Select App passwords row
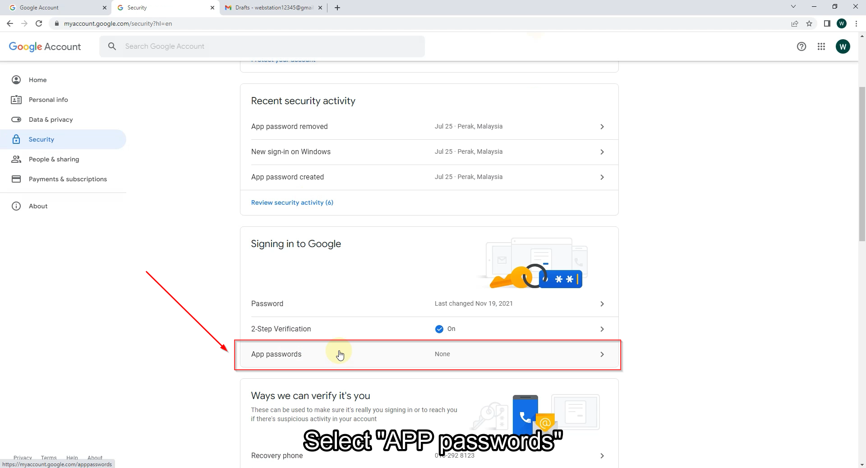The height and width of the screenshot is (468, 866). pyautogui.click(x=429, y=354)
